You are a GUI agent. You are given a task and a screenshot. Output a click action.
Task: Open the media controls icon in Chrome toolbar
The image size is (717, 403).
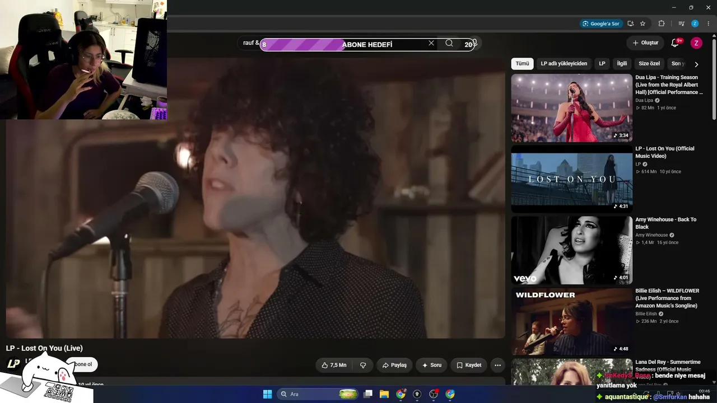681,24
